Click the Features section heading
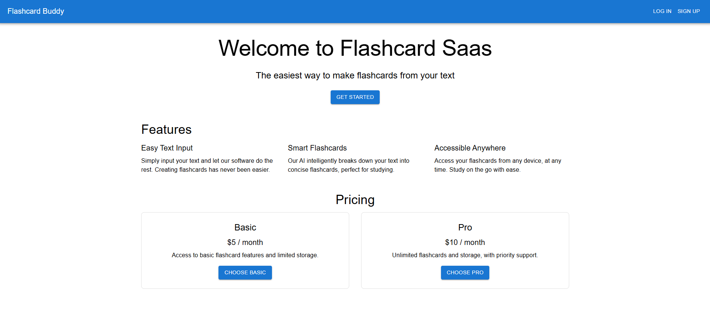710x336 pixels. click(x=166, y=129)
